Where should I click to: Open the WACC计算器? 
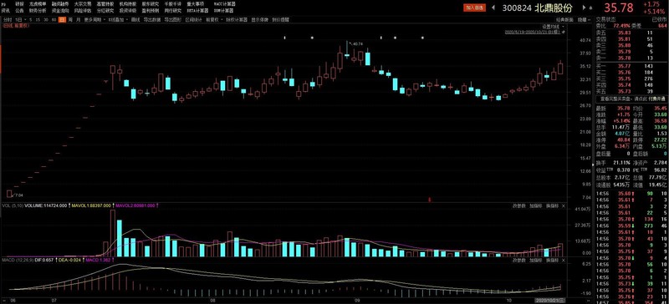[x=224, y=3]
